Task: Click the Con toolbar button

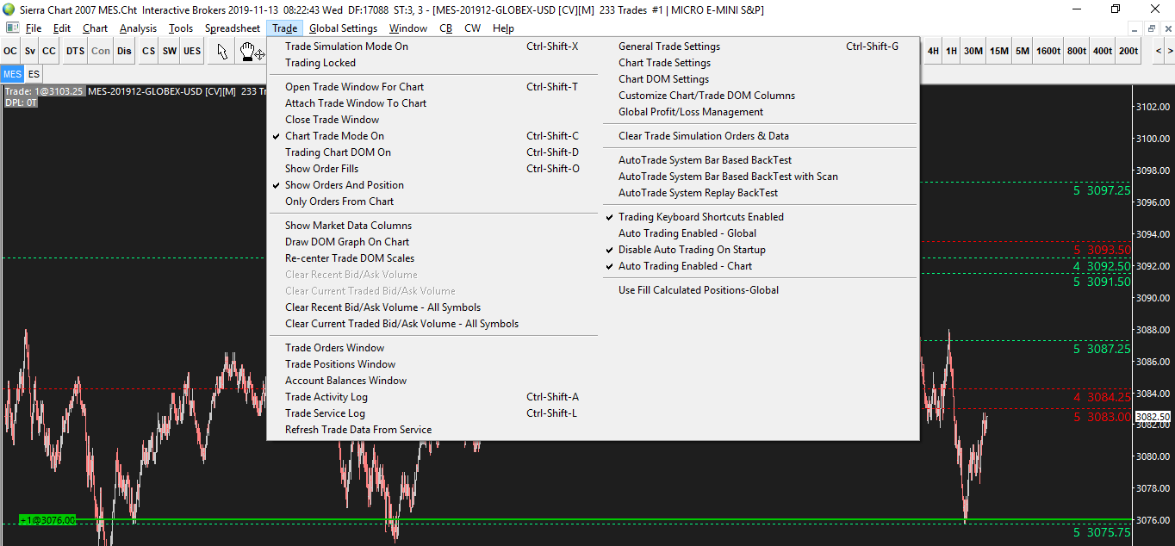Action: coord(101,51)
